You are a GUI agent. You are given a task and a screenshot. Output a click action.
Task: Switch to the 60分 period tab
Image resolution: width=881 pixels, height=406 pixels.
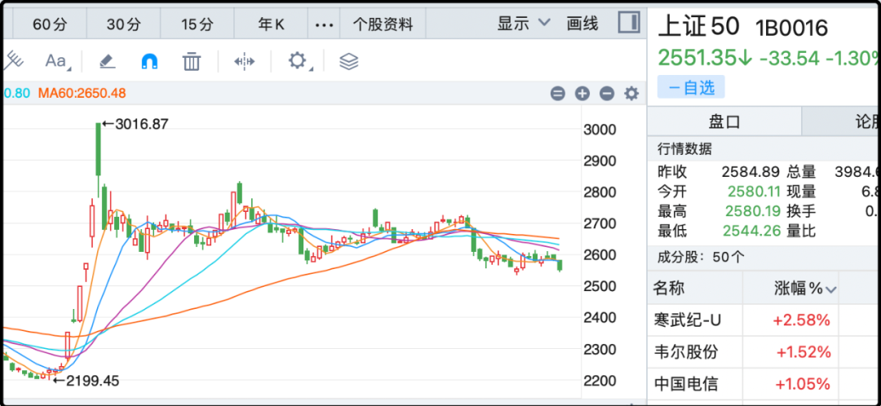click(x=50, y=24)
